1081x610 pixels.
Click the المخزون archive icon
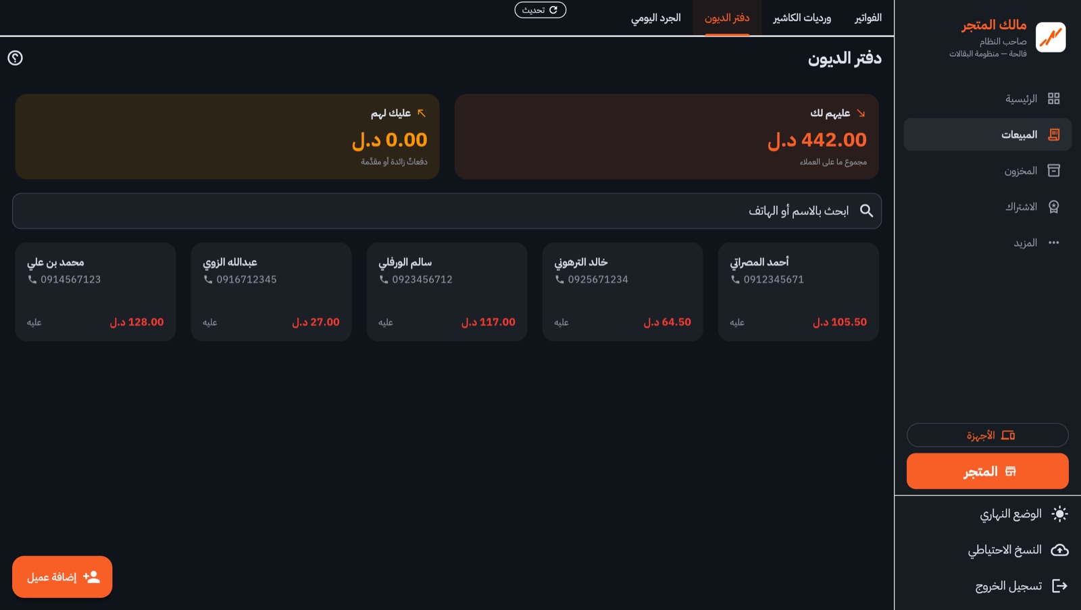pyautogui.click(x=1054, y=170)
